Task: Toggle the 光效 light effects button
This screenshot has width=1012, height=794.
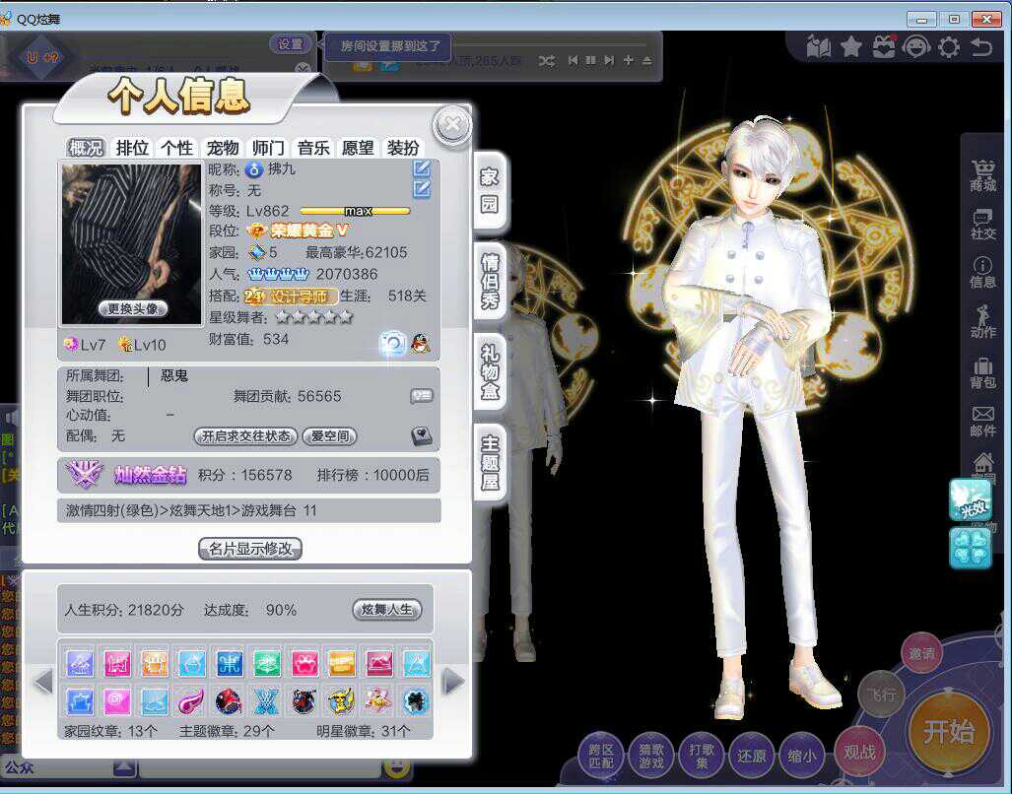Action: [970, 499]
